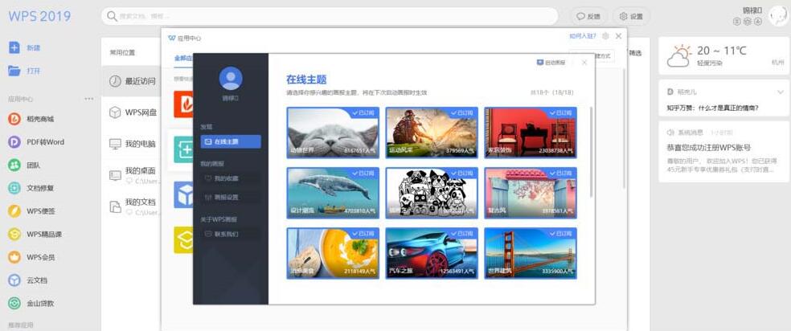Open 金山贷款 app icon

pos(14,304)
